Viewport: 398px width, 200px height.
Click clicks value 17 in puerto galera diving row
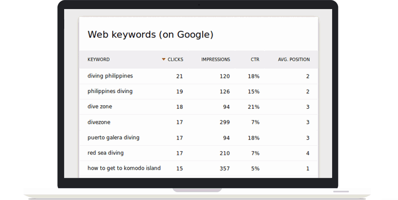179,138
